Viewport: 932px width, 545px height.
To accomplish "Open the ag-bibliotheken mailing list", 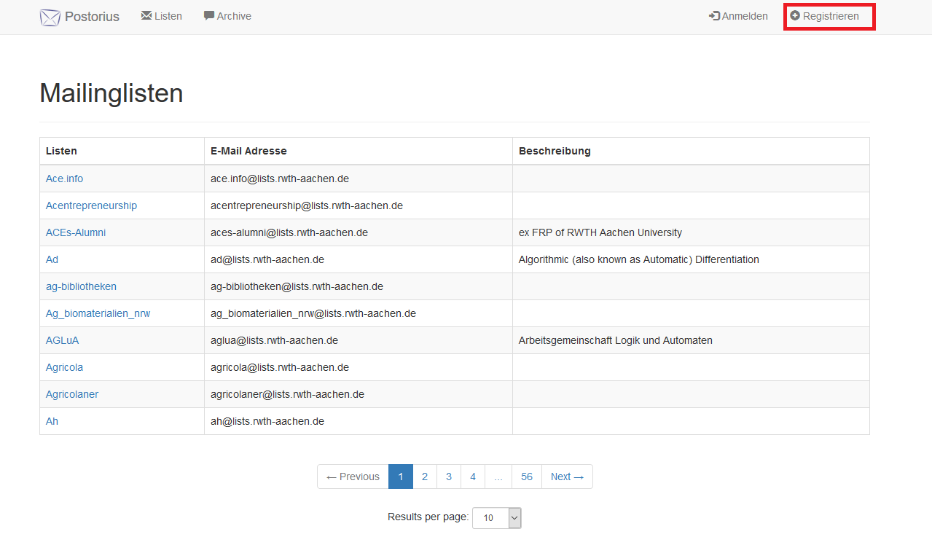I will click(x=81, y=286).
